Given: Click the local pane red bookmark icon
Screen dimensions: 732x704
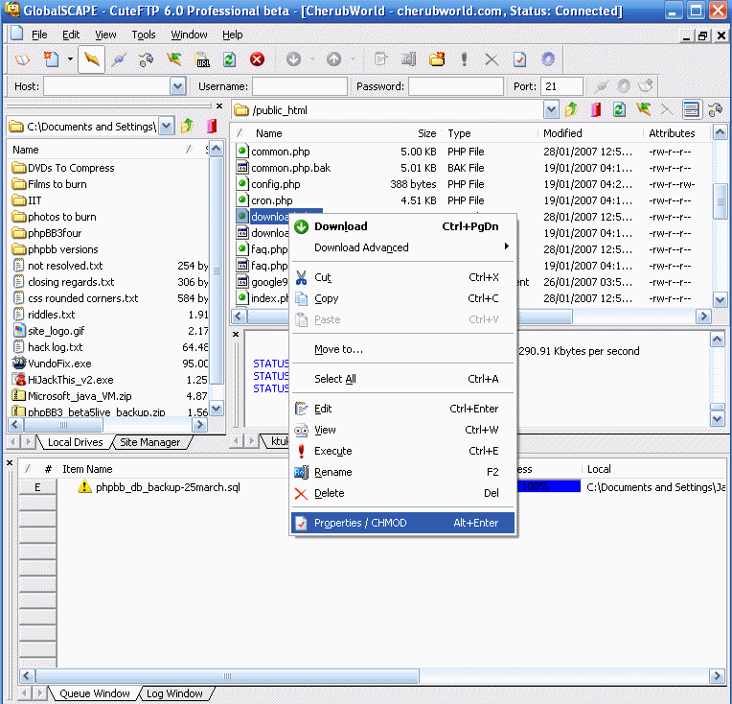Looking at the screenshot, I should coord(212,126).
